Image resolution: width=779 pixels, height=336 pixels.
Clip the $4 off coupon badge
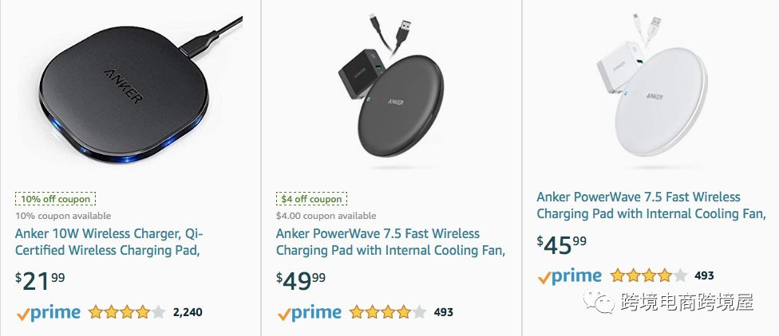point(310,199)
